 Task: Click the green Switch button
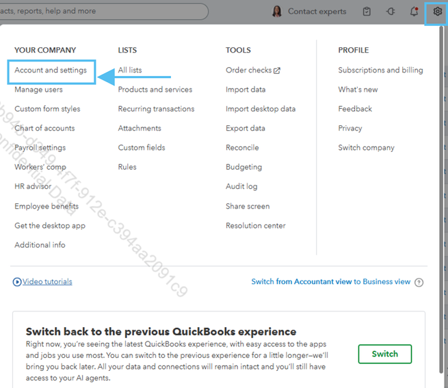coord(384,354)
